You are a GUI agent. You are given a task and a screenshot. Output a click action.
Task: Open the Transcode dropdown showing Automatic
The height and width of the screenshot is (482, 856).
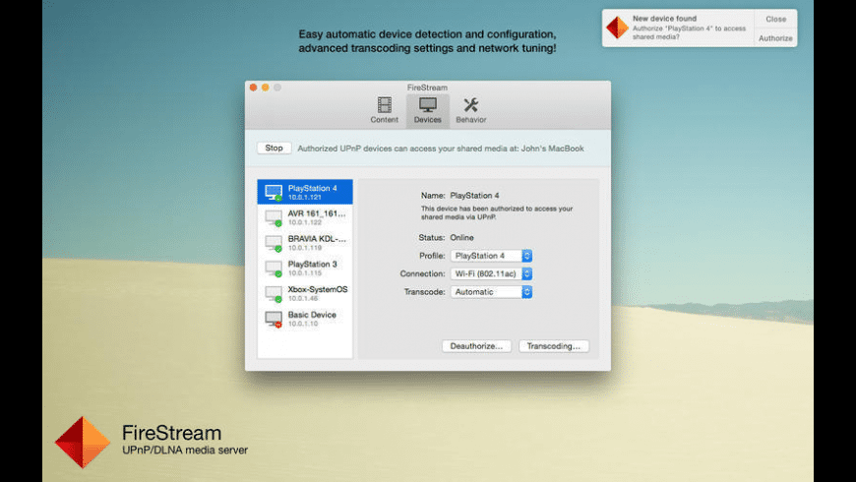[491, 292]
